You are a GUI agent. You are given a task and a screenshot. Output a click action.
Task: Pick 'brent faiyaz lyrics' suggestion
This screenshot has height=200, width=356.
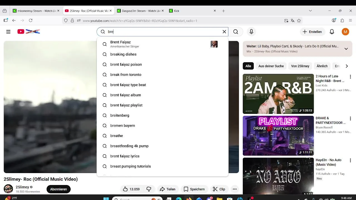pyautogui.click(x=162, y=156)
